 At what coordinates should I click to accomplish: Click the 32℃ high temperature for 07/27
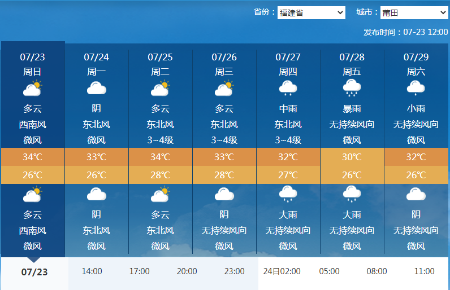pos(288,157)
